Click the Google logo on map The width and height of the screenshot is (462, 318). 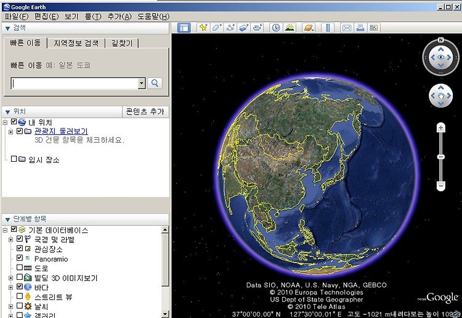click(x=442, y=298)
